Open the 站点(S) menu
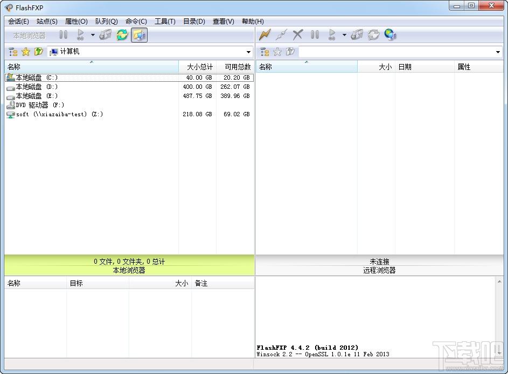 [x=47, y=22]
